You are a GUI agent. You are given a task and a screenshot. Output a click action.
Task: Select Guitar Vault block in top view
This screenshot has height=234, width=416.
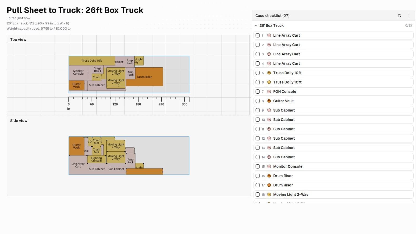tap(76, 85)
